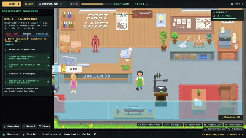The width and height of the screenshot is (246, 138).
Task: Check the Aceptar 3 pedidos task box
Action: pos(5,50)
